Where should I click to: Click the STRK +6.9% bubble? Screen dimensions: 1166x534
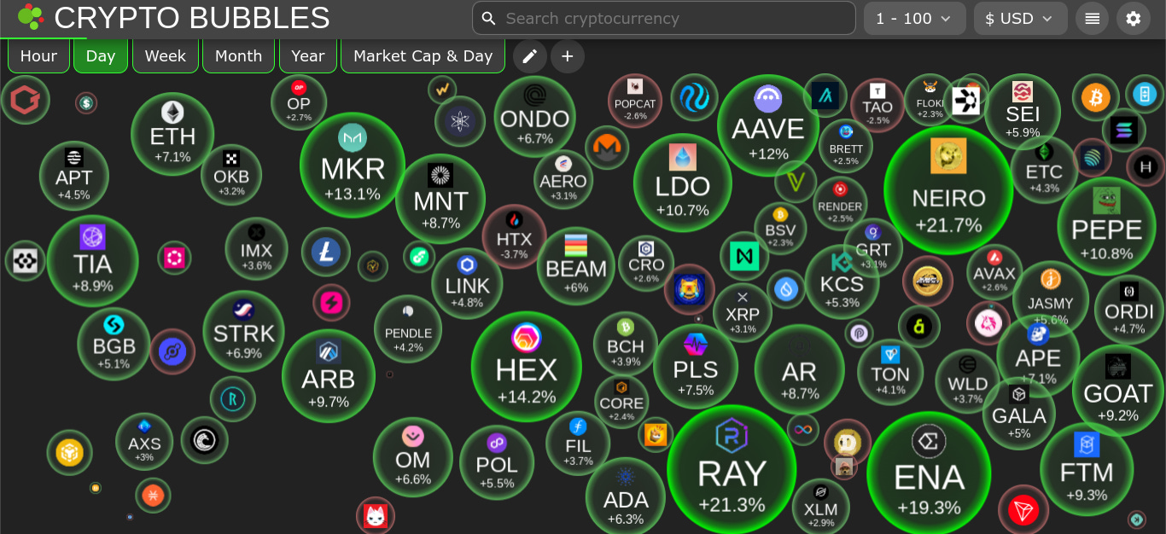tap(243, 331)
